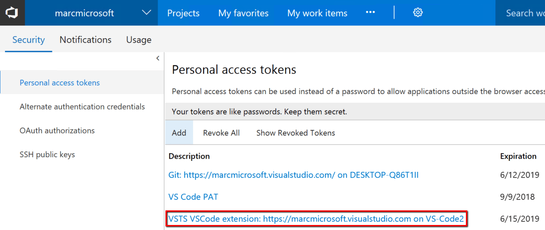Click Revoke All tokens
The width and height of the screenshot is (545, 230).
click(x=221, y=133)
